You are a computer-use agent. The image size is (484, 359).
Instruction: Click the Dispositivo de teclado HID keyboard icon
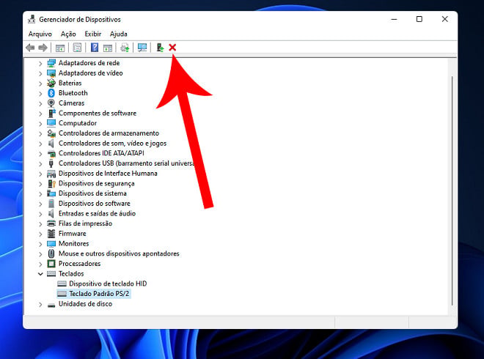point(62,284)
